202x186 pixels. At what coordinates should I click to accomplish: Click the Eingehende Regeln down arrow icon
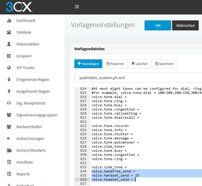tap(9, 80)
